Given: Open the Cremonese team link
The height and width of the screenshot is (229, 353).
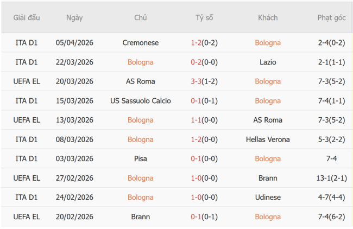Looking at the screenshot, I should click(141, 43).
